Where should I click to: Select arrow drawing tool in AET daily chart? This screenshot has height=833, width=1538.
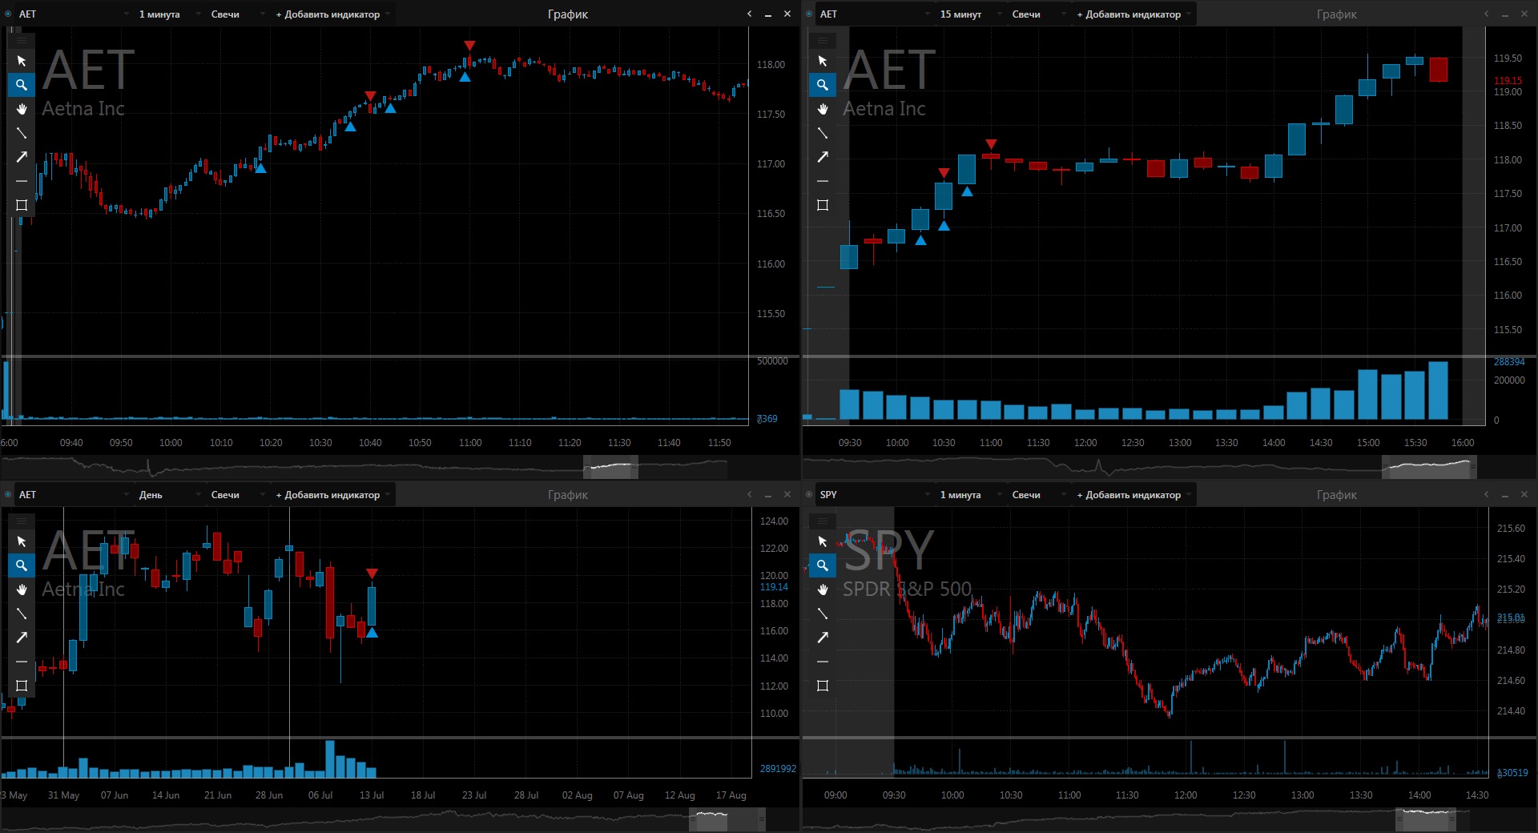tap(22, 638)
